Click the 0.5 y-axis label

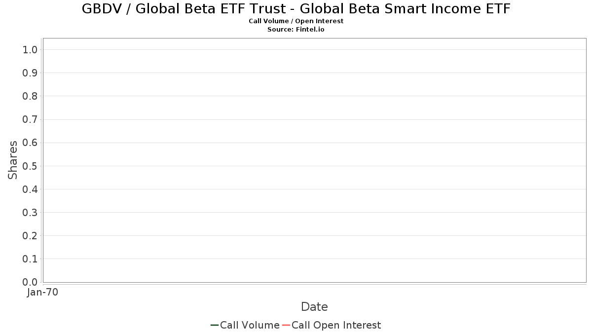tap(30, 166)
